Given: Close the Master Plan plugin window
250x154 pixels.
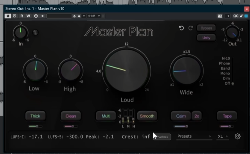Looking at the screenshot, I should click(246, 9).
